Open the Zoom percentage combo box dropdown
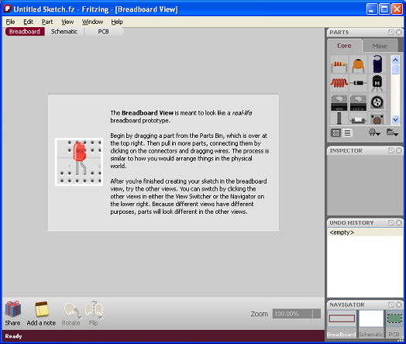Screen dimensions: 406x344 pyautogui.click(x=317, y=314)
